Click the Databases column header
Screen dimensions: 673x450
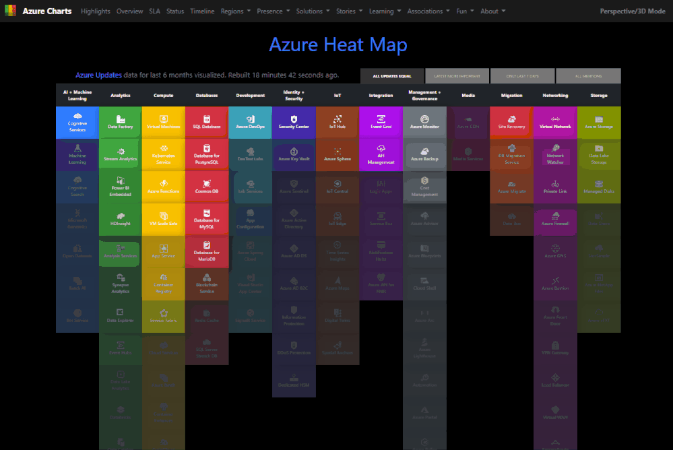(x=207, y=96)
